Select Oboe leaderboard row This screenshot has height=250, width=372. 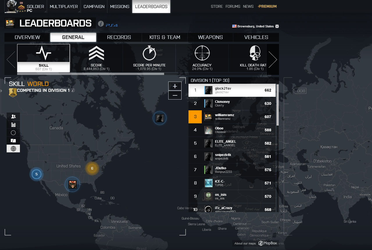(232, 130)
